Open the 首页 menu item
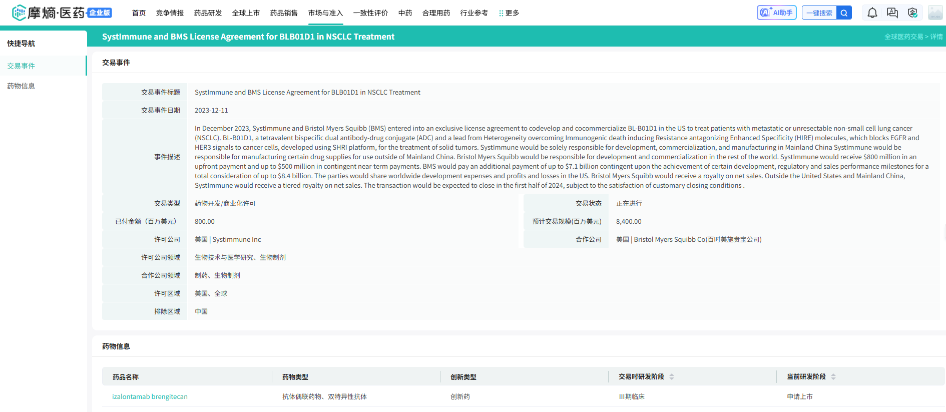 coord(139,13)
